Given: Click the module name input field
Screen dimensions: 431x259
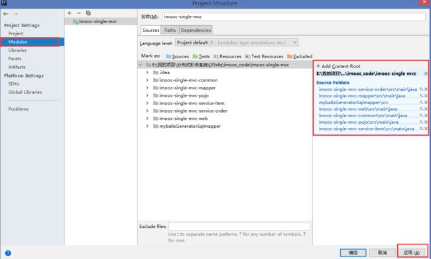Looking at the screenshot, I should [294, 17].
